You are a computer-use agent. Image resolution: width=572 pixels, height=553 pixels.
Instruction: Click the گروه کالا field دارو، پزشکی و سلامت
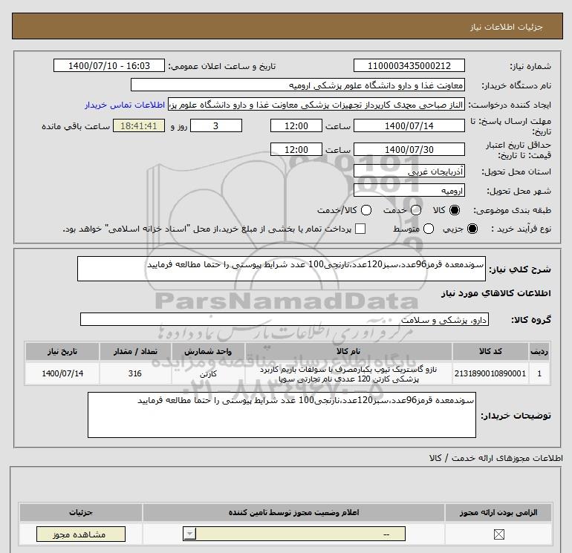coord(285,319)
